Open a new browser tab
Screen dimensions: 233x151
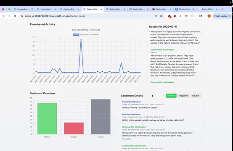click(x=222, y=9)
